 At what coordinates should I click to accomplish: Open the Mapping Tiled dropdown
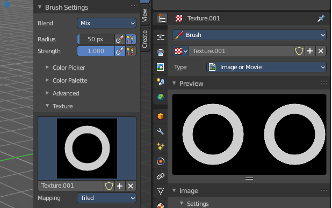[106, 198]
